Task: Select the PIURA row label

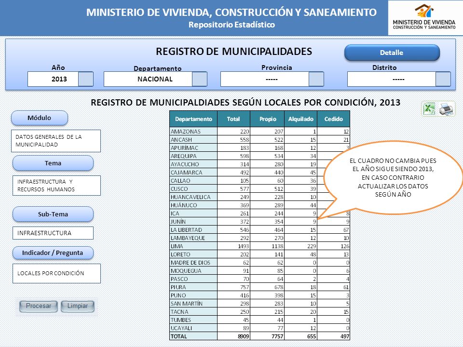Action: click(193, 287)
